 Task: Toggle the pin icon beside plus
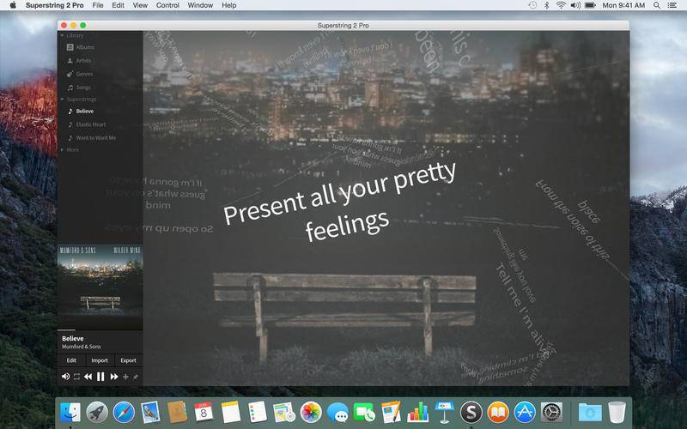click(136, 377)
